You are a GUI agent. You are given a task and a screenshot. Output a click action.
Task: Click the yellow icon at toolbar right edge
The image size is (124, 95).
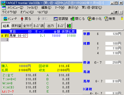tap(122, 18)
